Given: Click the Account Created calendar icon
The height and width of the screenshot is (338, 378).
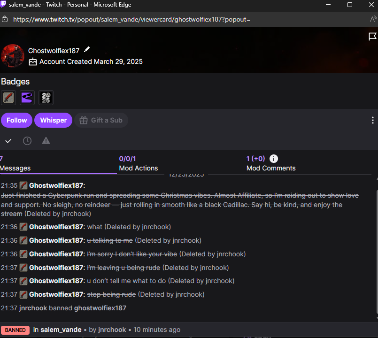Looking at the screenshot, I should (x=33, y=62).
